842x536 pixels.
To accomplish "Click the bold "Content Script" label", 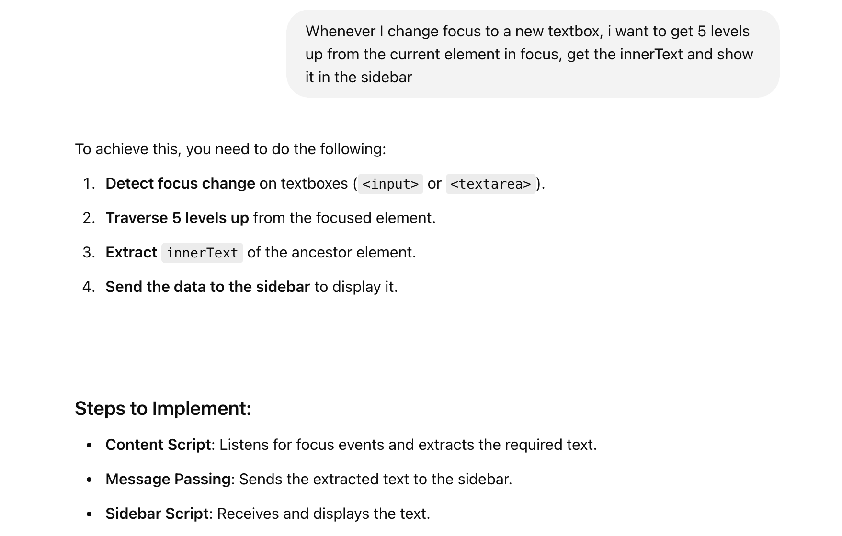I will 158,445.
